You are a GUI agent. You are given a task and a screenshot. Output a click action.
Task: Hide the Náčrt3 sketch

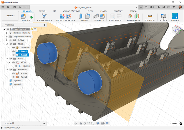pyautogui.click(x=13, y=62)
